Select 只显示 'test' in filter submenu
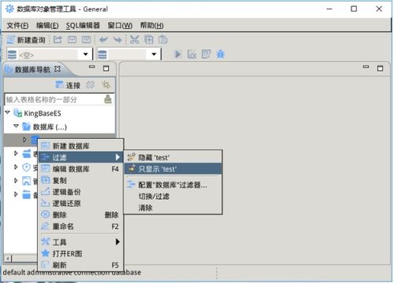The image size is (394, 283). point(173,169)
